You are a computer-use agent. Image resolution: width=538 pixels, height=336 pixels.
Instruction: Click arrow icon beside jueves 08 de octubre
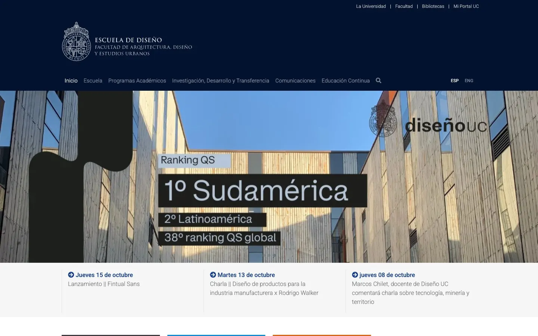coord(355,275)
